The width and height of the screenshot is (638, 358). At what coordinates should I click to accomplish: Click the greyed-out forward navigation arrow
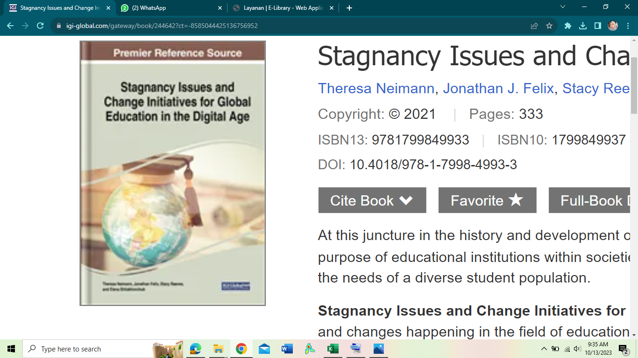point(25,26)
